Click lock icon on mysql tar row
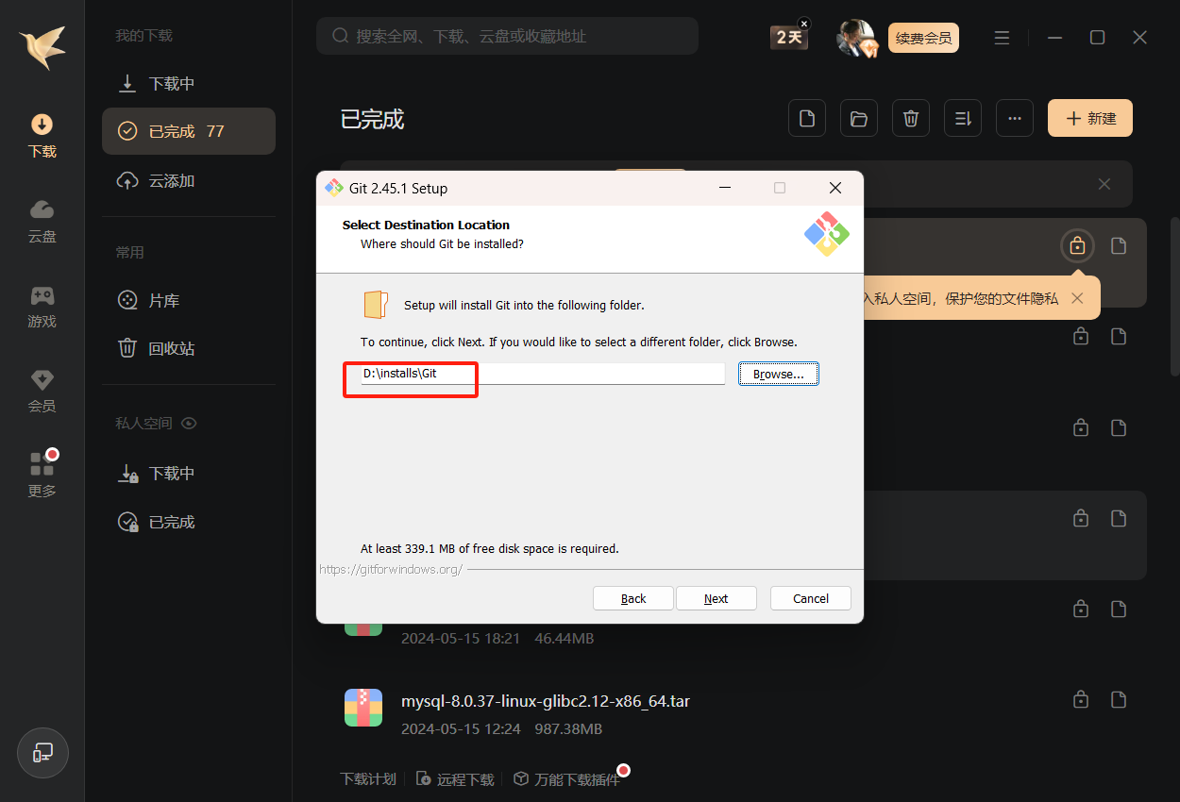 (1081, 699)
